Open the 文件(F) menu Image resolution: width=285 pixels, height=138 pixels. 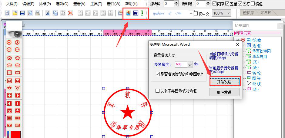click(x=12, y=4)
